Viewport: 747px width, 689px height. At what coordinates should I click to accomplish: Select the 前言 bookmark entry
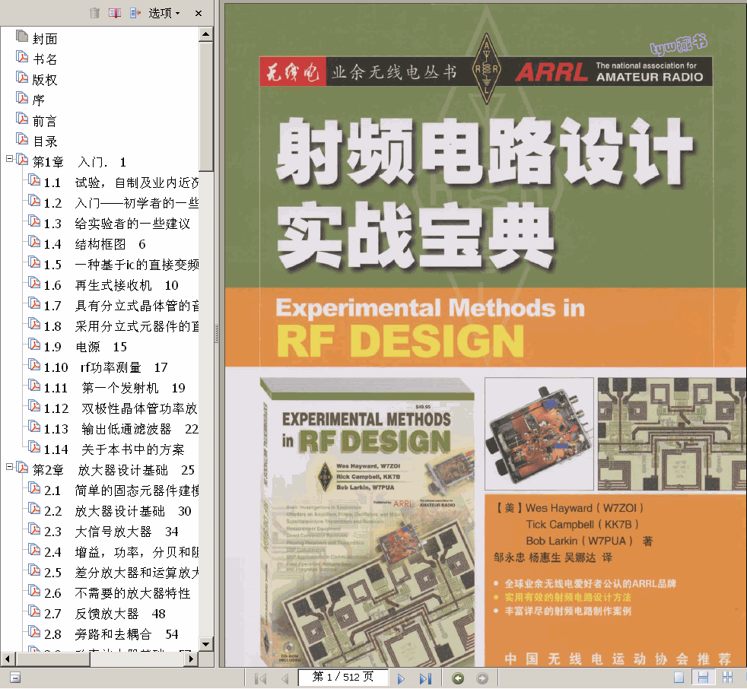coord(44,121)
